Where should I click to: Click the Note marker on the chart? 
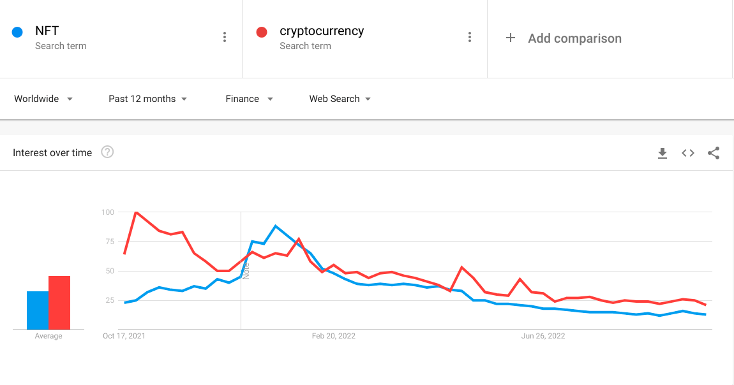point(246,270)
